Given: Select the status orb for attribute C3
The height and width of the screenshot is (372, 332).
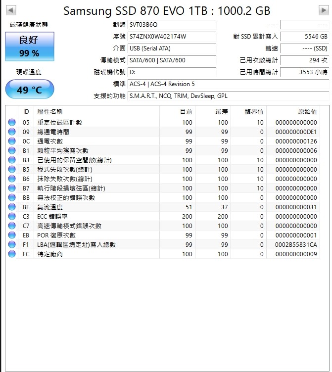Looking at the screenshot, I should pos(12,216).
